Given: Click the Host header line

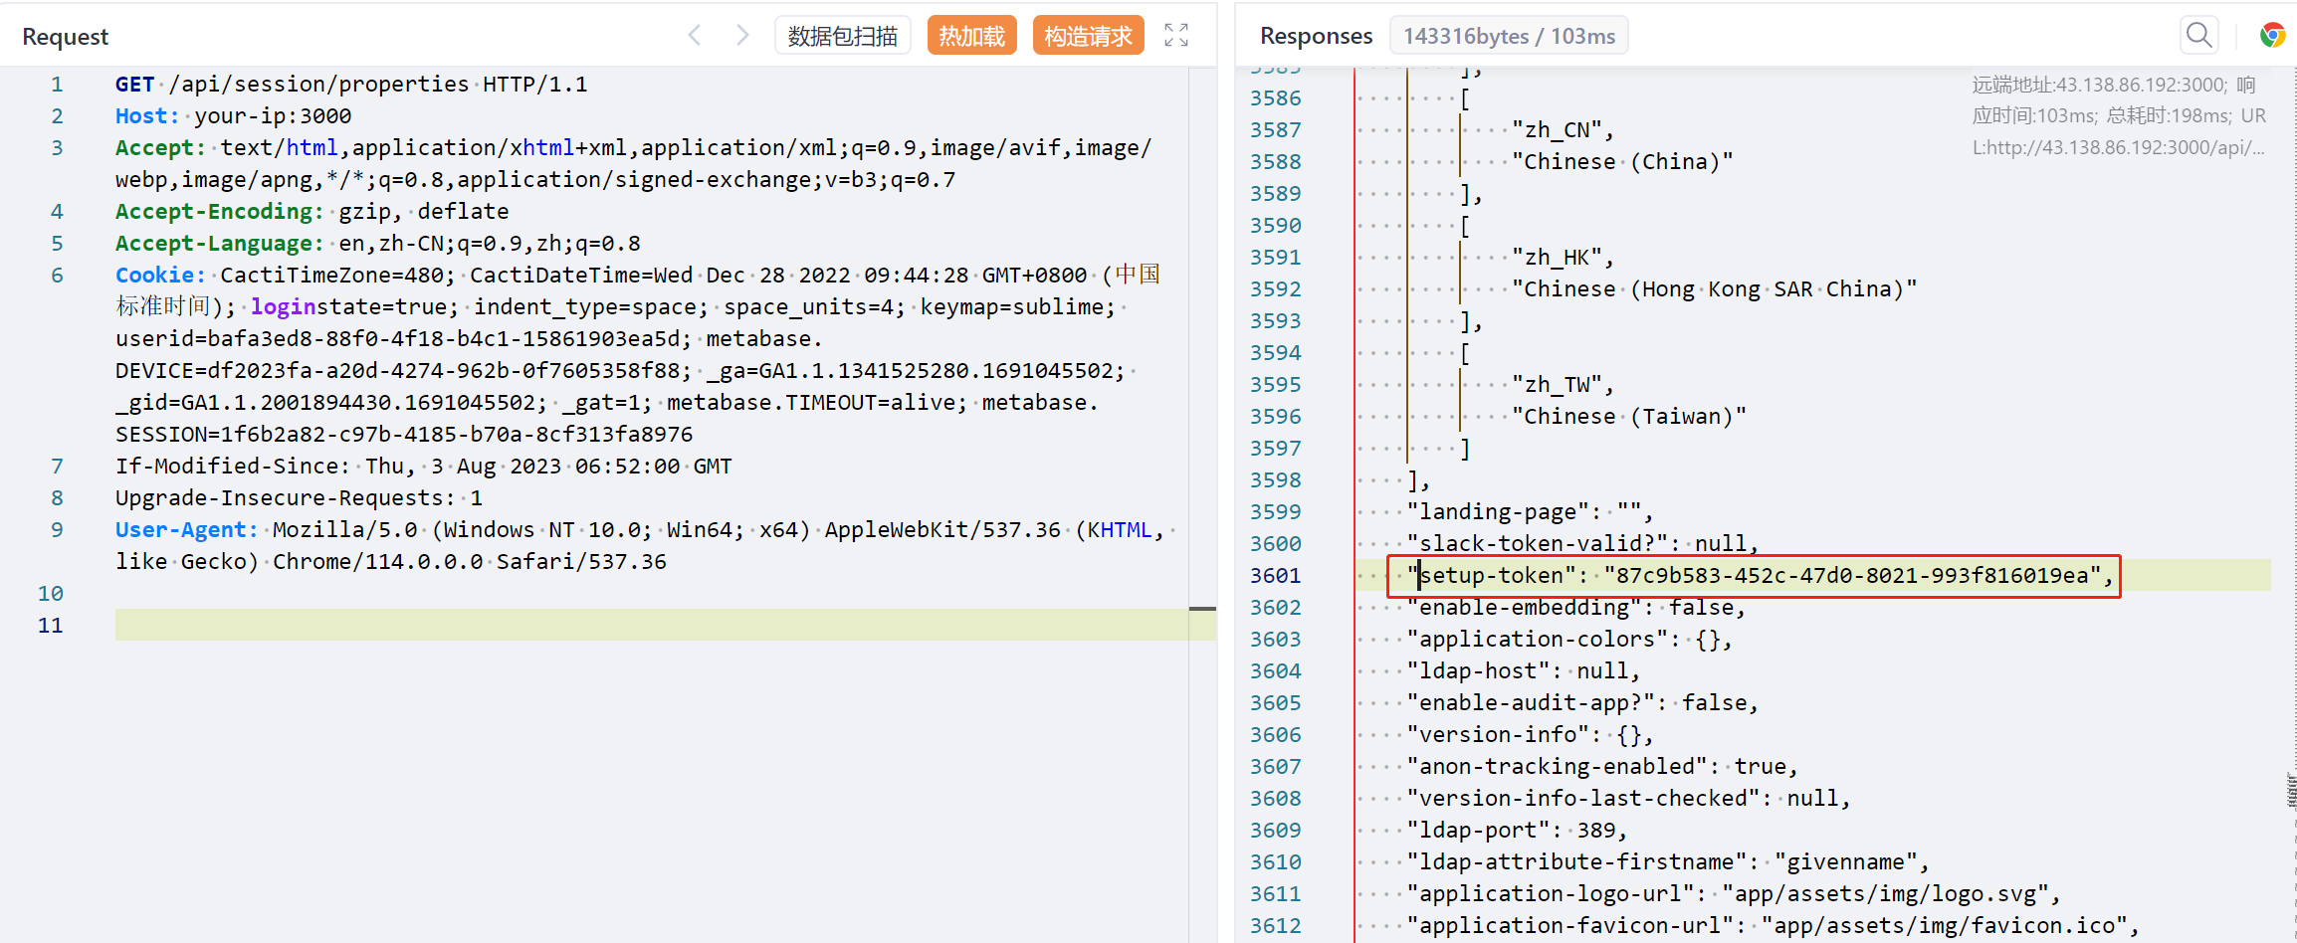Looking at the screenshot, I should click(x=233, y=116).
